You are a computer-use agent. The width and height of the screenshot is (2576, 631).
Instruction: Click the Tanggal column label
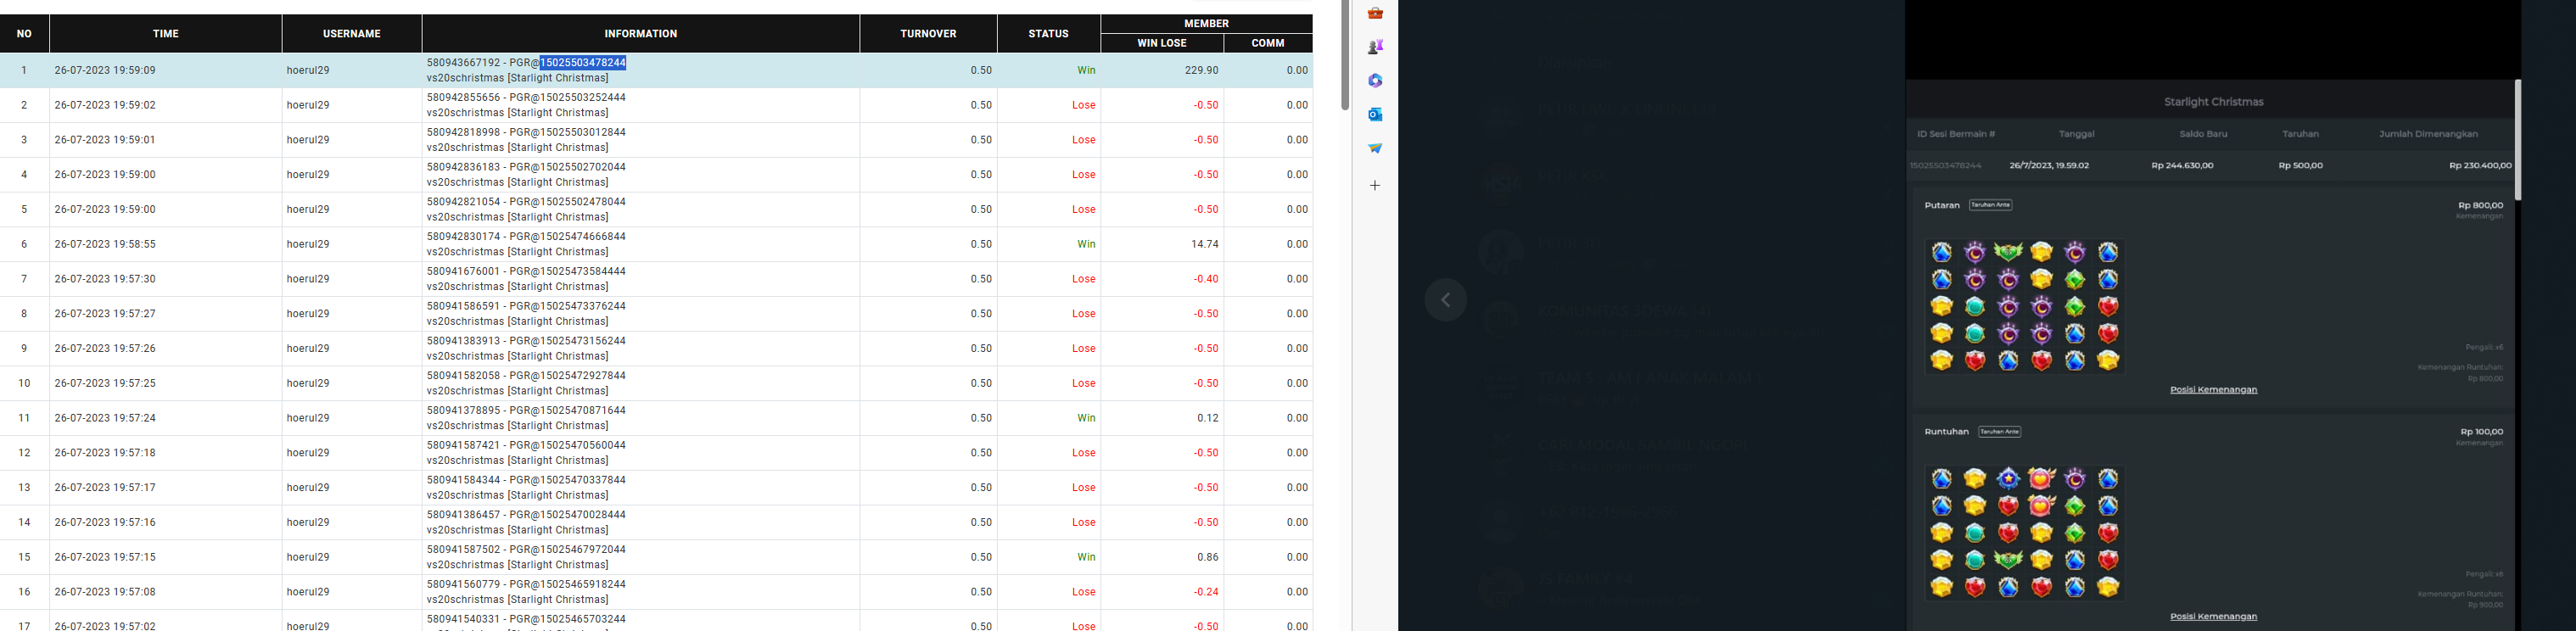[2076, 134]
